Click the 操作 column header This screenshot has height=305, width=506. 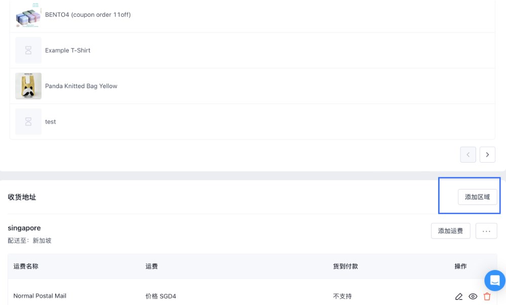tap(460, 266)
